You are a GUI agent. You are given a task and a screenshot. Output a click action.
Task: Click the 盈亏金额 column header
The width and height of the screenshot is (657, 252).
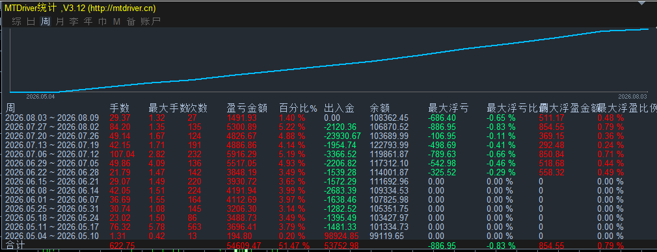(x=247, y=108)
